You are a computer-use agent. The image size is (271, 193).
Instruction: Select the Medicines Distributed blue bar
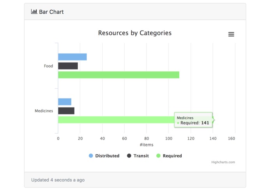[65, 102]
